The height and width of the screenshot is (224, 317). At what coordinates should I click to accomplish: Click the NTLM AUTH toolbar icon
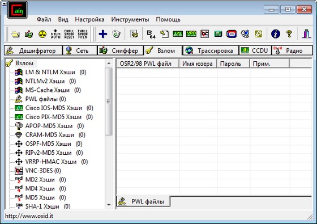[55, 34]
